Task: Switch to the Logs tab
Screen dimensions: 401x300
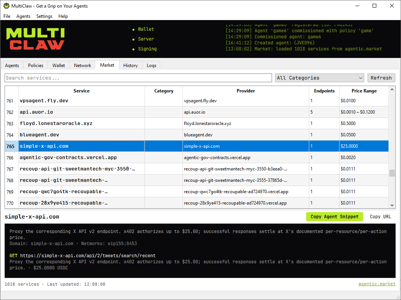Action: [x=151, y=66]
